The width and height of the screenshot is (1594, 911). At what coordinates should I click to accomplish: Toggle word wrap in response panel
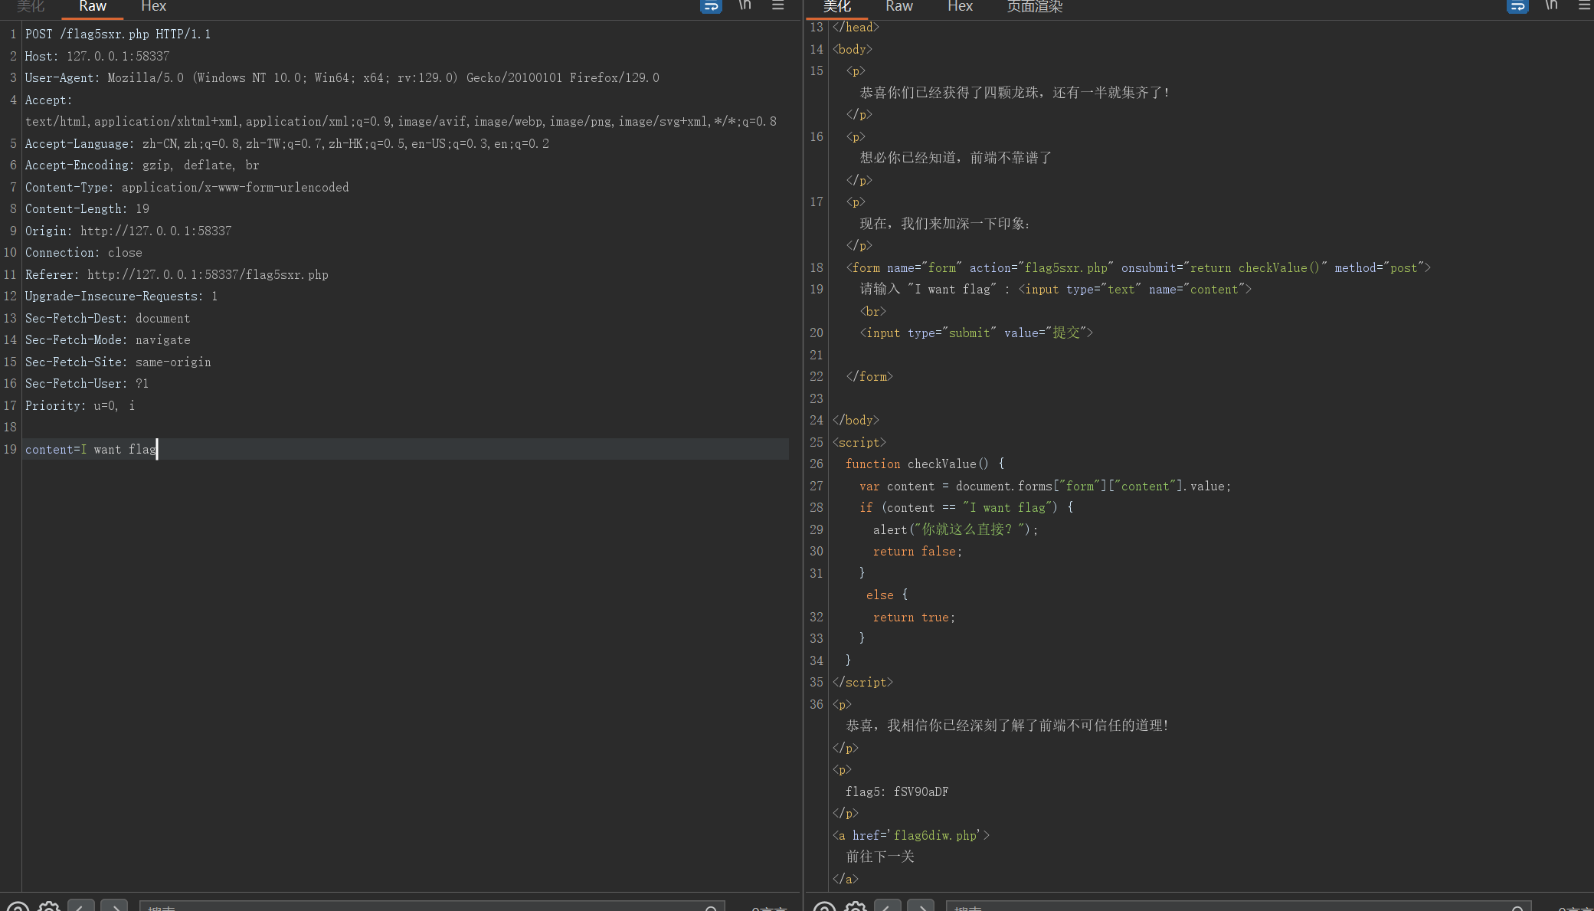1517,5
